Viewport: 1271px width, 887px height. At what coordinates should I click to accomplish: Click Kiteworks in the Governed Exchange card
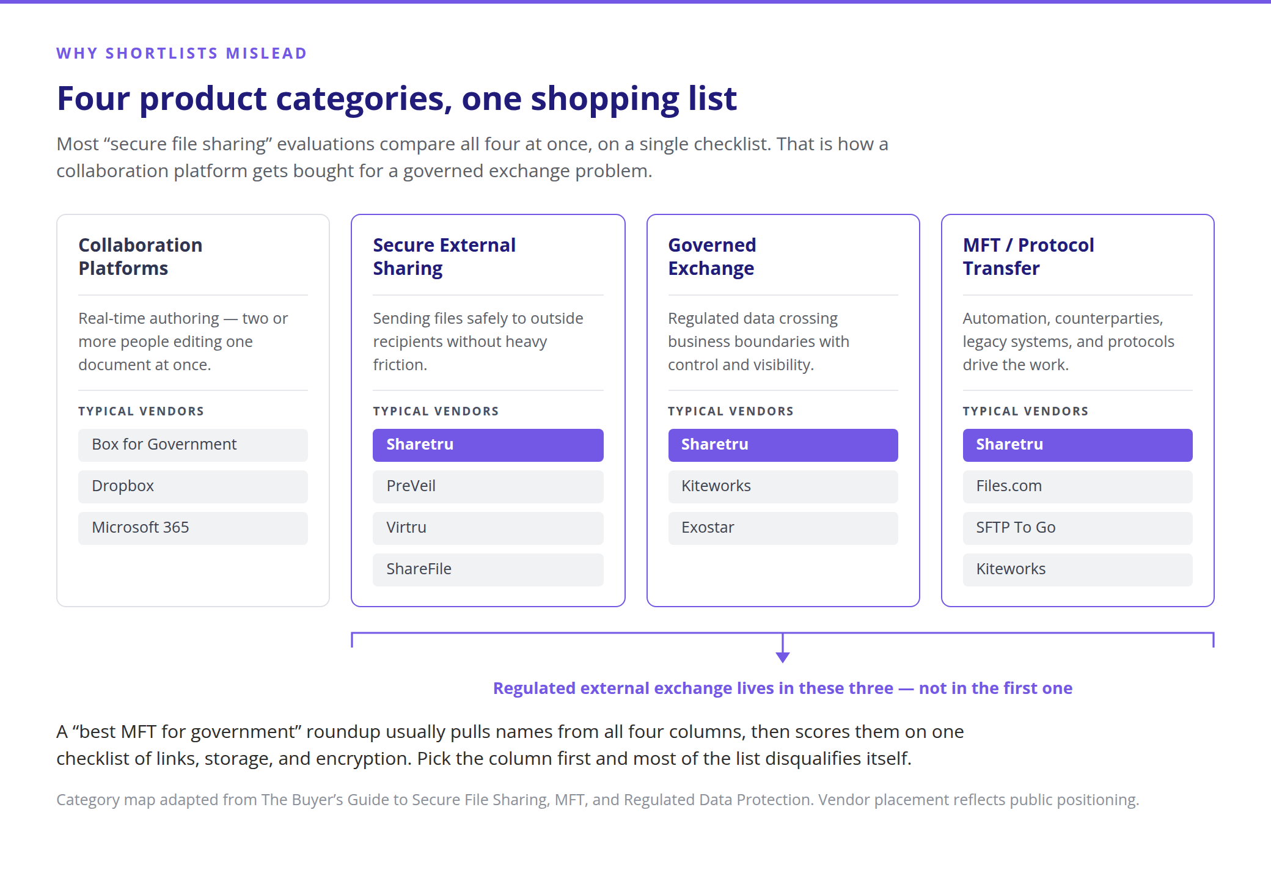(783, 486)
